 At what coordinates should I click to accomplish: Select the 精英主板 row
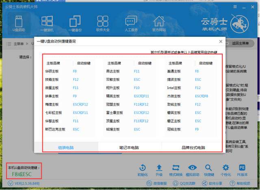pyautogui.click(x=130, y=96)
